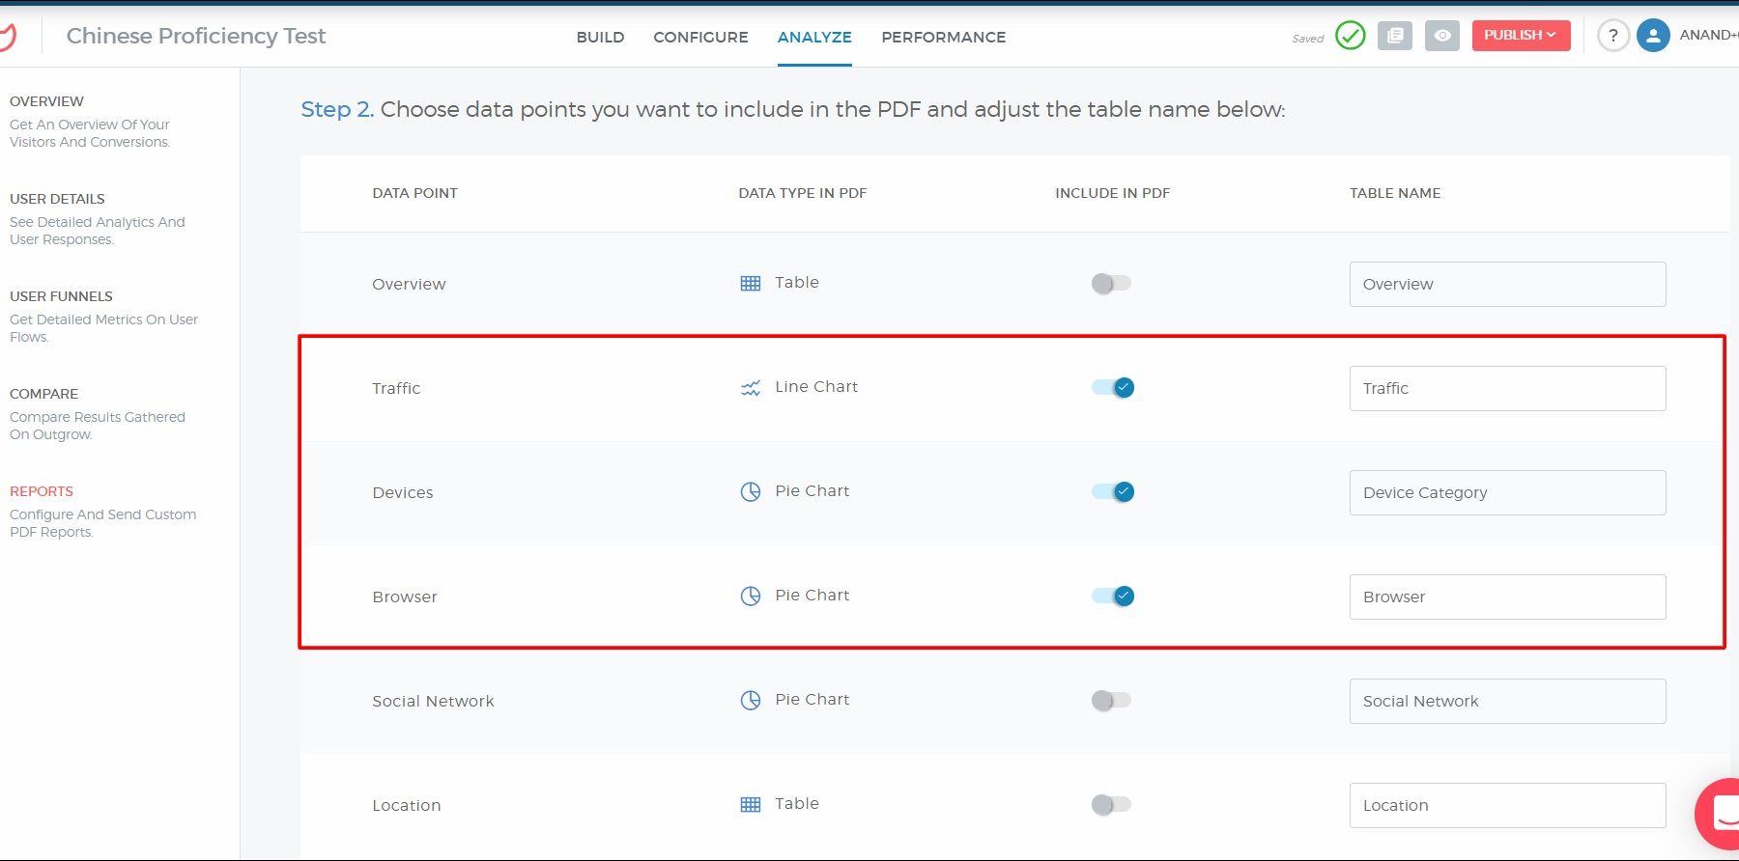Expand the Publish dropdown button
Image resolution: width=1739 pixels, height=861 pixels.
coord(1520,36)
